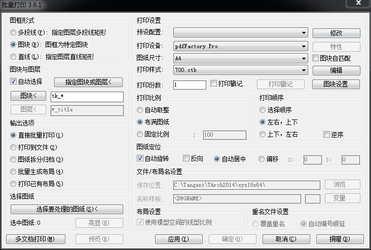Select 自动居中 positioning radio
371x250 pixels.
[x=217, y=159]
